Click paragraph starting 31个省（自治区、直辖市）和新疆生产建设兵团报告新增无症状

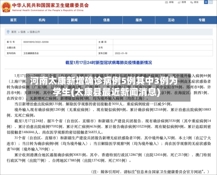(109, 143)
